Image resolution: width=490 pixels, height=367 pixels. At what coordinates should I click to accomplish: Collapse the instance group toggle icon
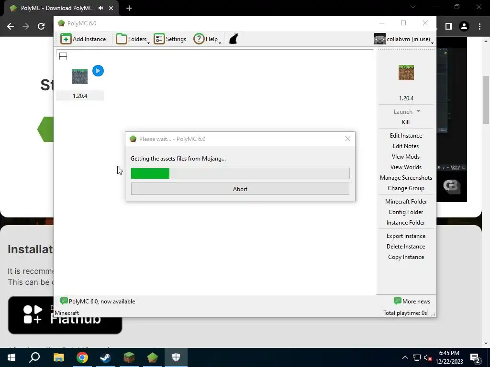tap(63, 56)
